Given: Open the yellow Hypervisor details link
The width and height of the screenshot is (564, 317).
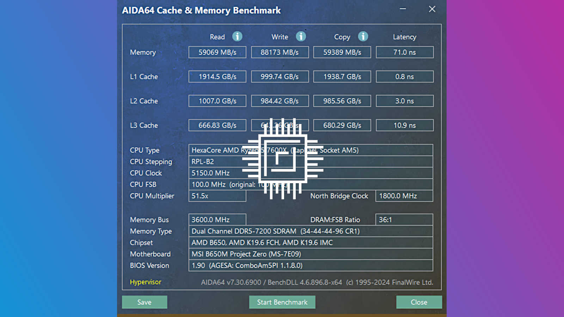Looking at the screenshot, I should click(145, 282).
